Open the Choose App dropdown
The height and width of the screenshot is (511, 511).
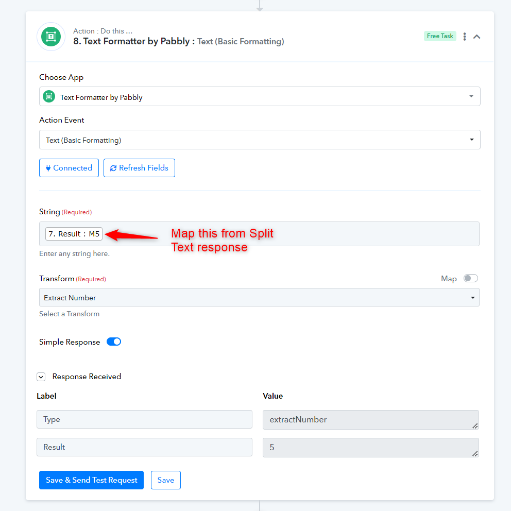(x=260, y=96)
